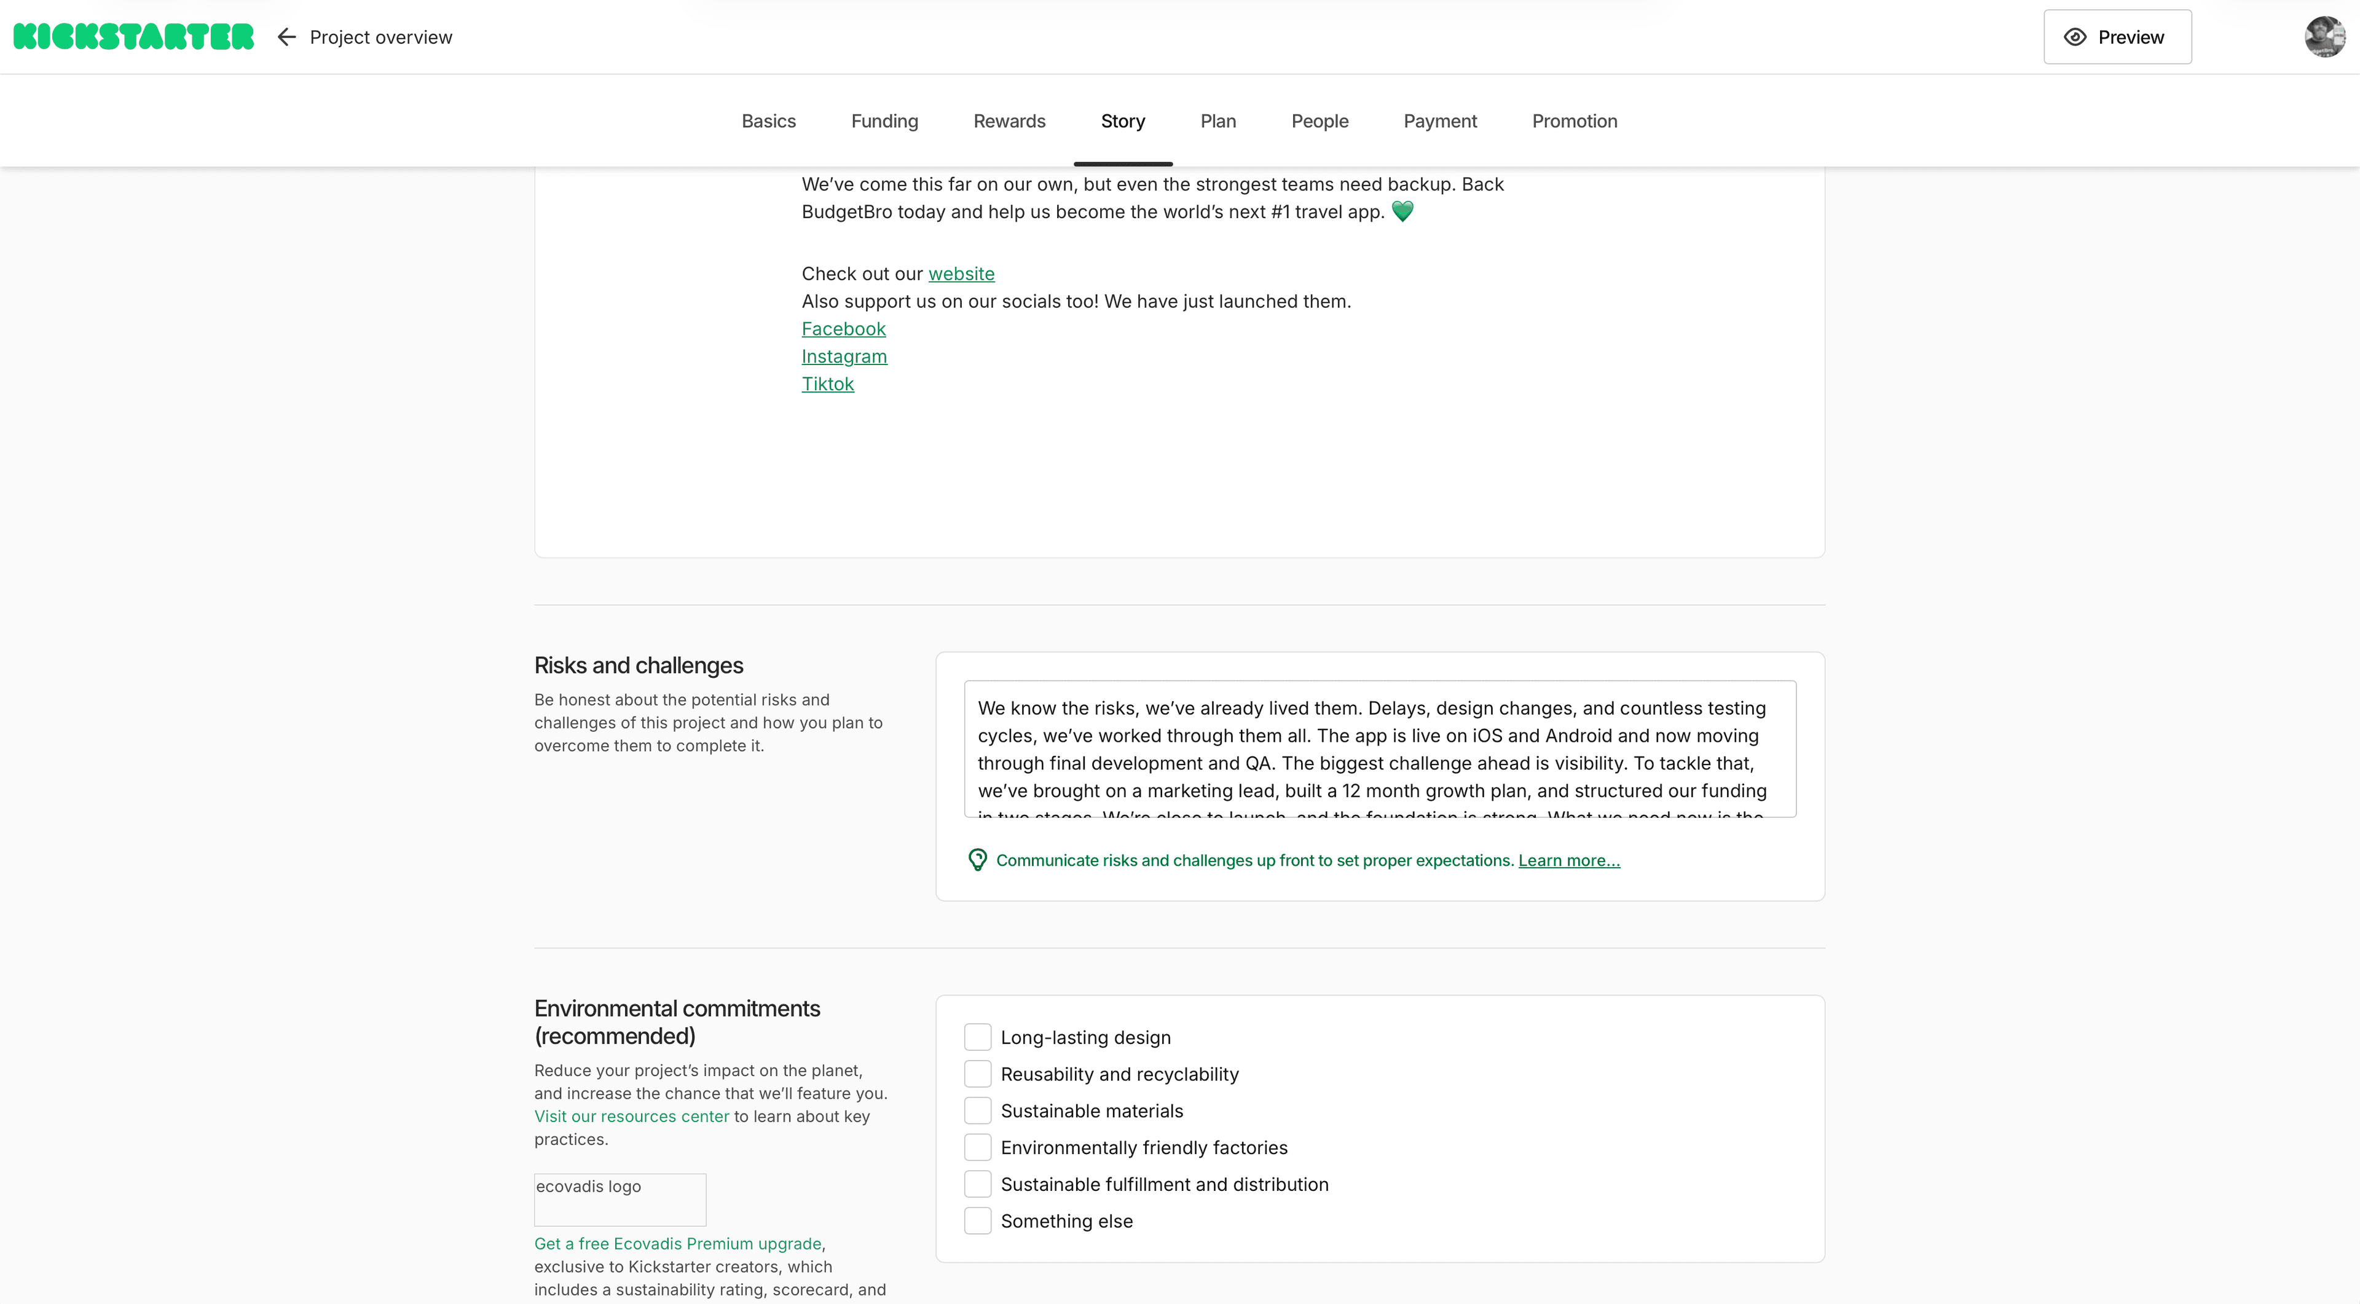The width and height of the screenshot is (2360, 1304).
Task: Switch to the Basics tab
Action: [769, 121]
